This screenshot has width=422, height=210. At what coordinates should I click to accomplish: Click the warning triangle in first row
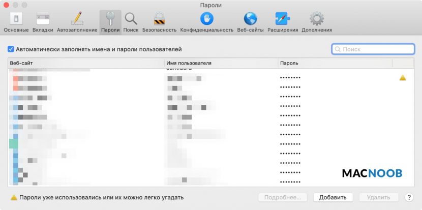pyautogui.click(x=403, y=78)
